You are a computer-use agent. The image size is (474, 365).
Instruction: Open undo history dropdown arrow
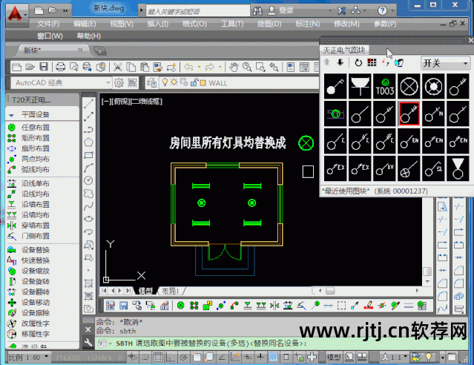point(199,67)
